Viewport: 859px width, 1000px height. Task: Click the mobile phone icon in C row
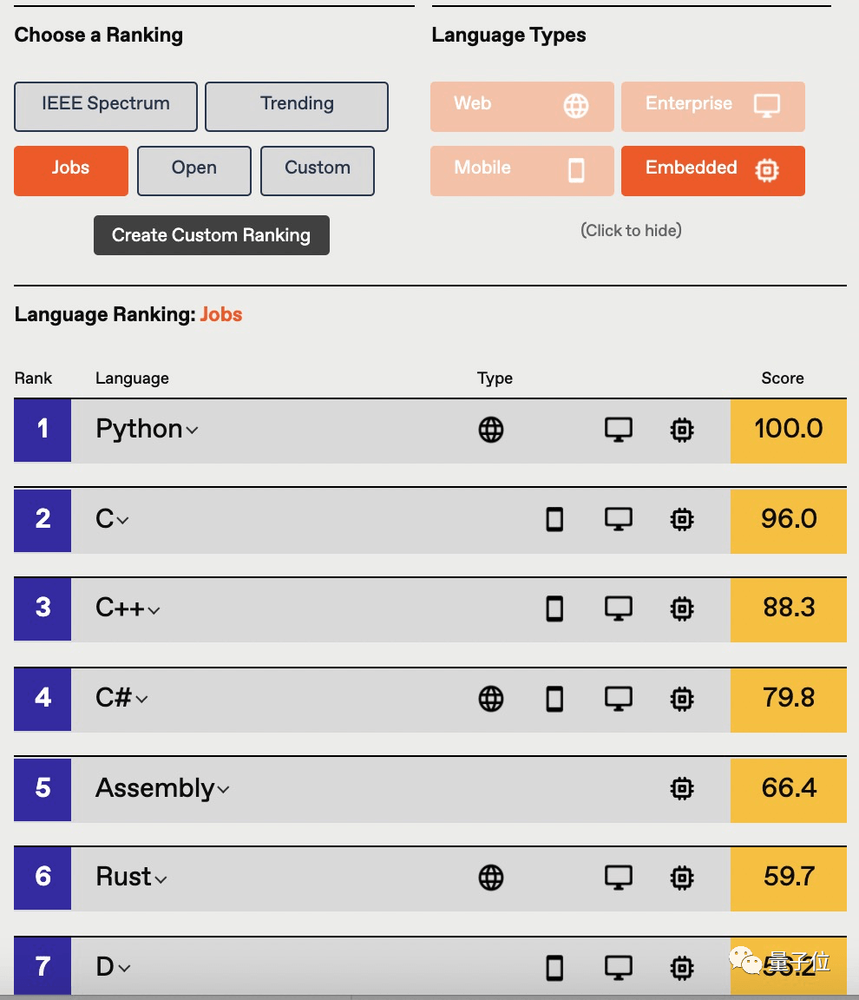pos(554,519)
